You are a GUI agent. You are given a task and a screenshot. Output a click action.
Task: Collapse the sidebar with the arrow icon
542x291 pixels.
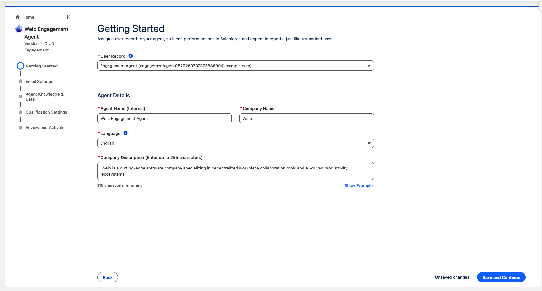(x=69, y=17)
